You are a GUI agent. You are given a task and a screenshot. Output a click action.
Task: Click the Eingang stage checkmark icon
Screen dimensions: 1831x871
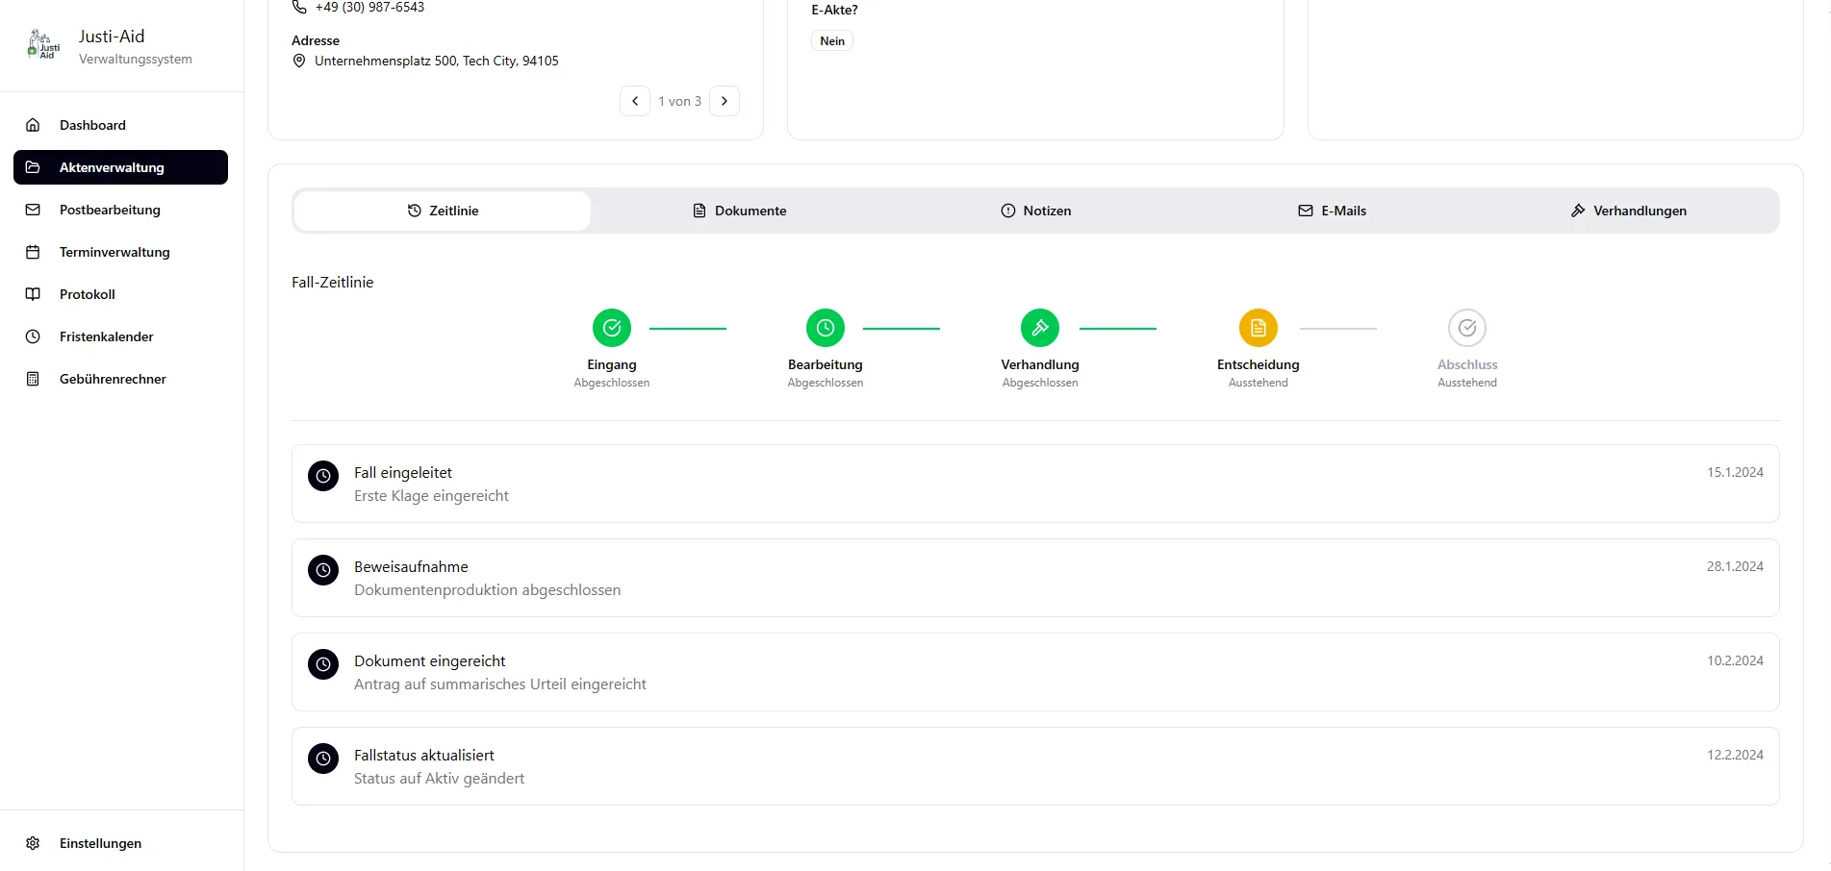(x=612, y=328)
